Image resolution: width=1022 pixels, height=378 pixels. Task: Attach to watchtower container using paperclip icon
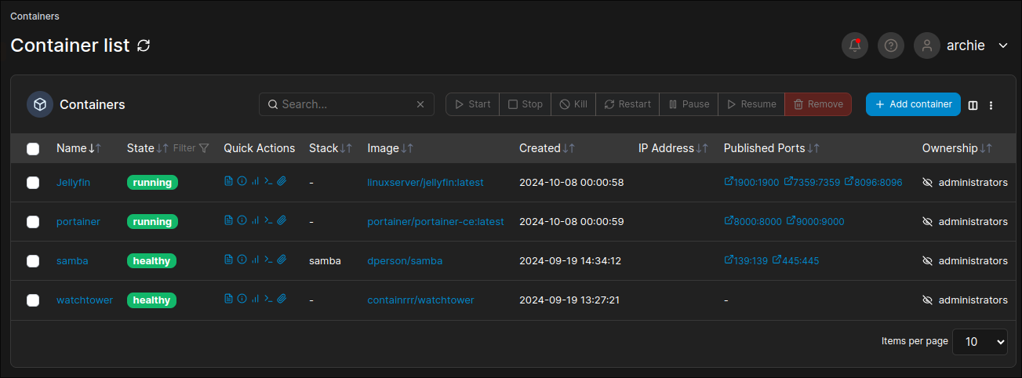tap(282, 299)
